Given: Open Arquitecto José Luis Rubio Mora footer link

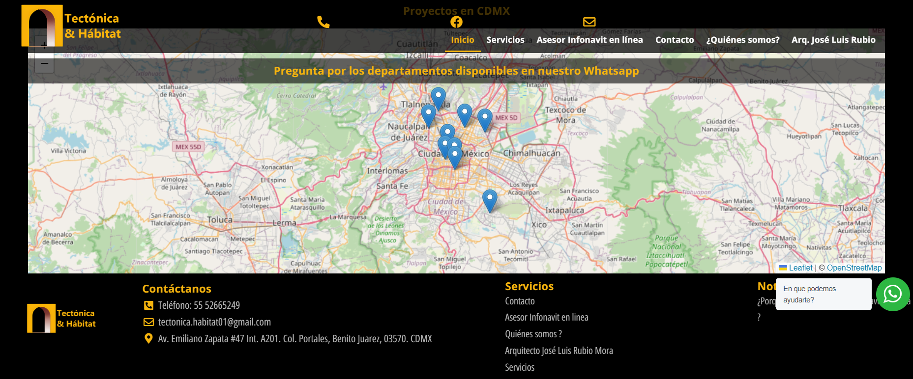Looking at the screenshot, I should click(x=559, y=351).
